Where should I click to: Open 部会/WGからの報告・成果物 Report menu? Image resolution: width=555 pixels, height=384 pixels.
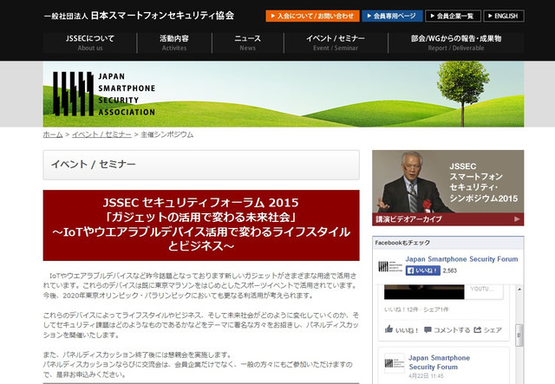point(456,42)
